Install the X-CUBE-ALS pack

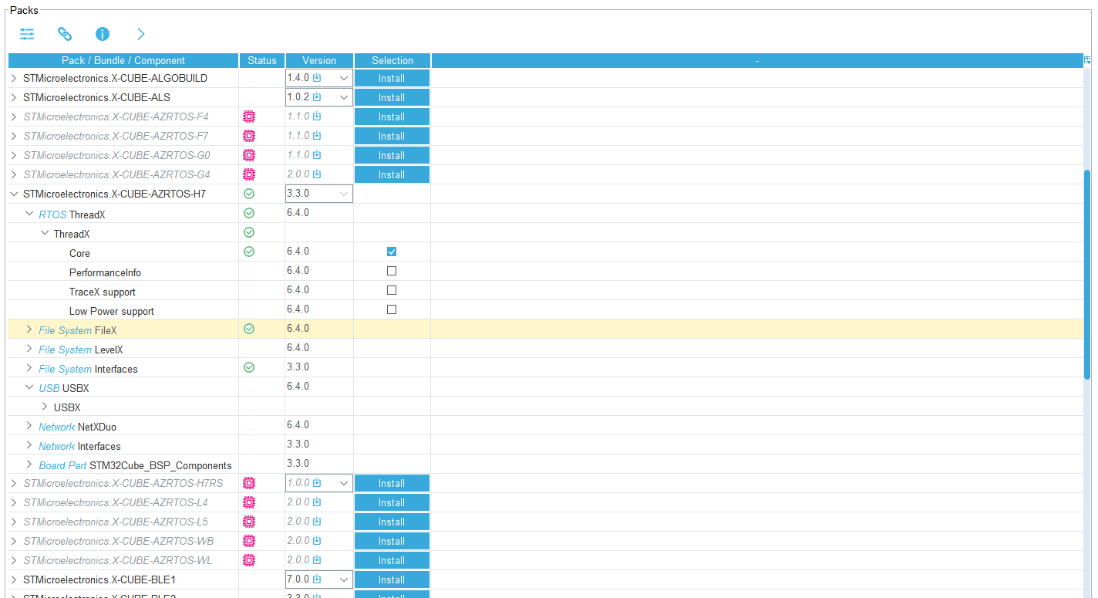tap(392, 97)
